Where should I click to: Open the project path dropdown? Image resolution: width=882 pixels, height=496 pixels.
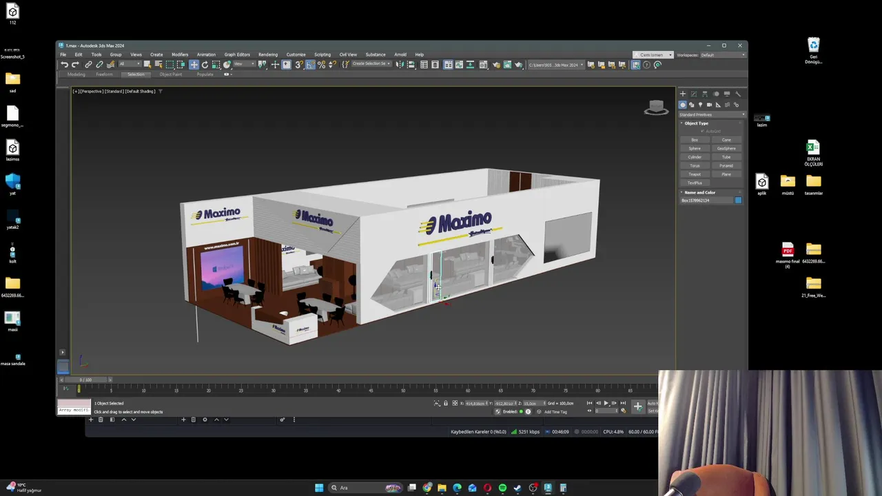point(556,65)
